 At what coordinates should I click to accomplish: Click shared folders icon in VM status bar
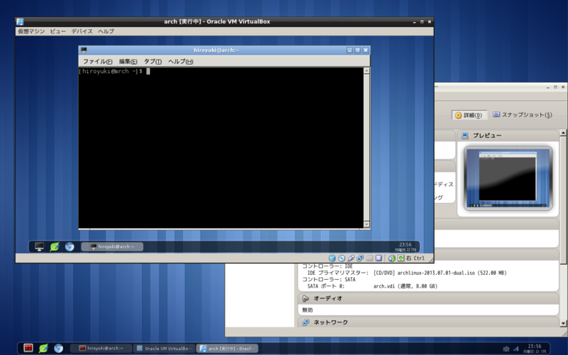369,258
